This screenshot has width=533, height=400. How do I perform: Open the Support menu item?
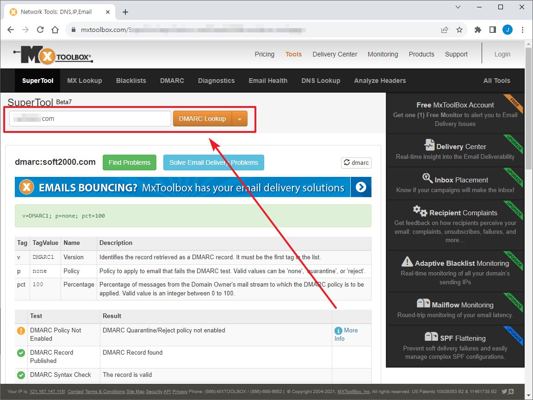[x=456, y=54]
